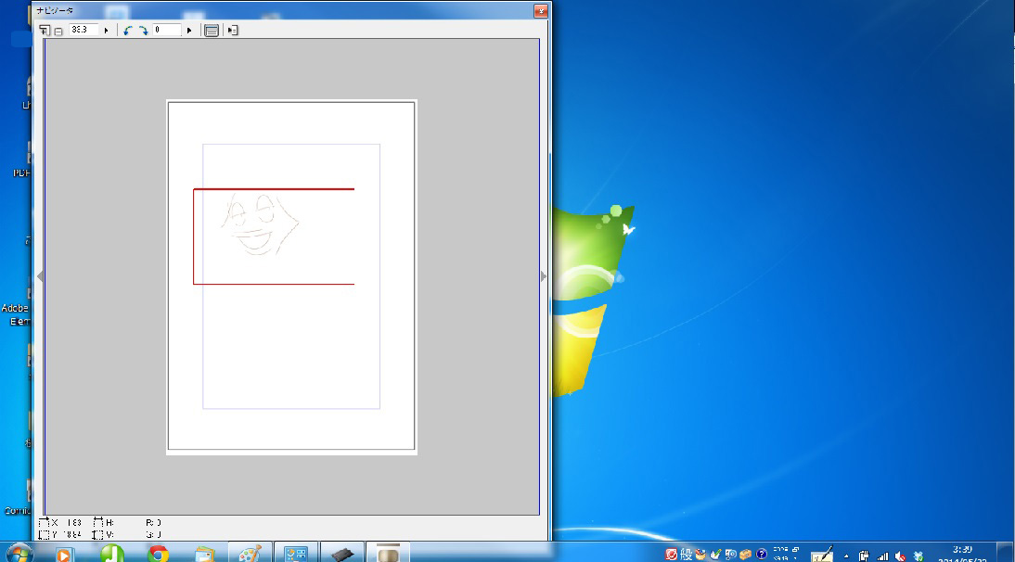The height and width of the screenshot is (562, 1015).
Task: Open the tablet input panel pen icon
Action: pyautogui.click(x=822, y=555)
